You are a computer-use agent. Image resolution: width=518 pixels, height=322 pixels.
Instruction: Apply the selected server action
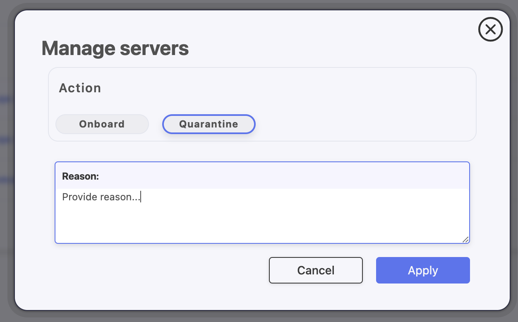423,270
